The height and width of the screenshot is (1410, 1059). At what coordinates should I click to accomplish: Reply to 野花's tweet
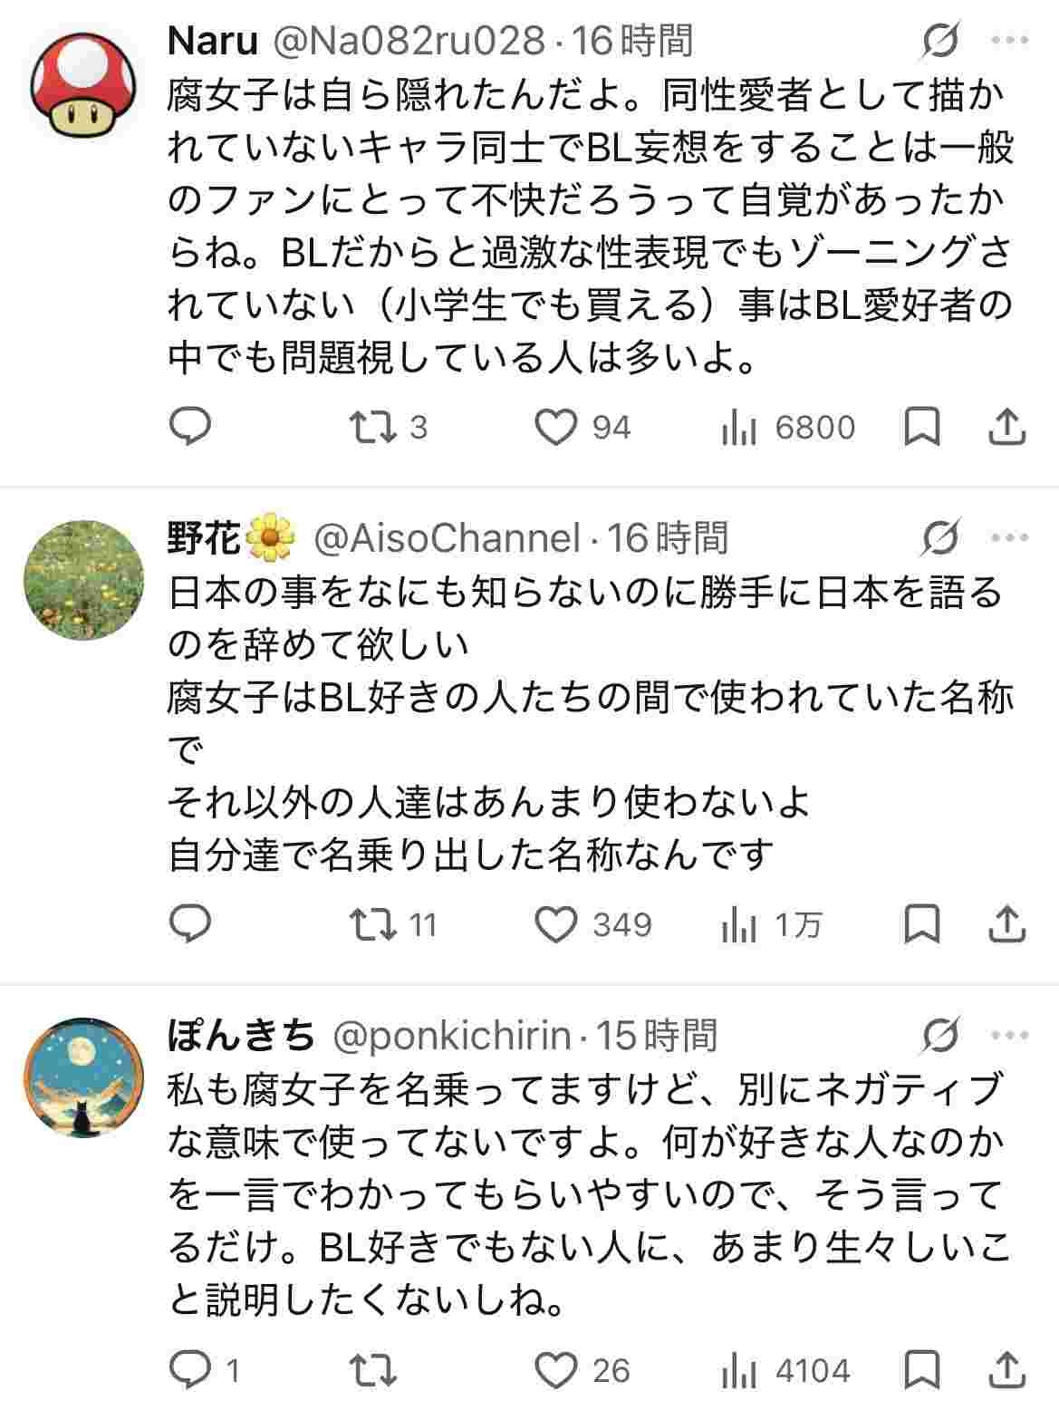(x=190, y=923)
